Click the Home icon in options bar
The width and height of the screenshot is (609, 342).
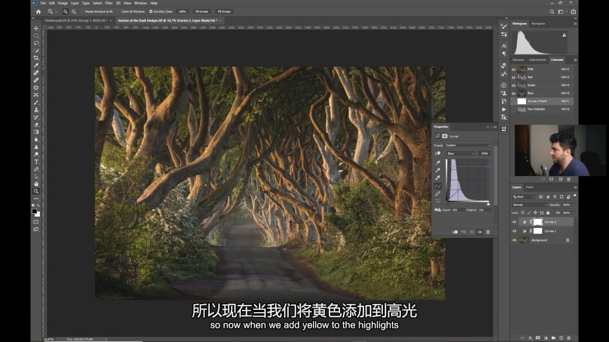coord(38,12)
